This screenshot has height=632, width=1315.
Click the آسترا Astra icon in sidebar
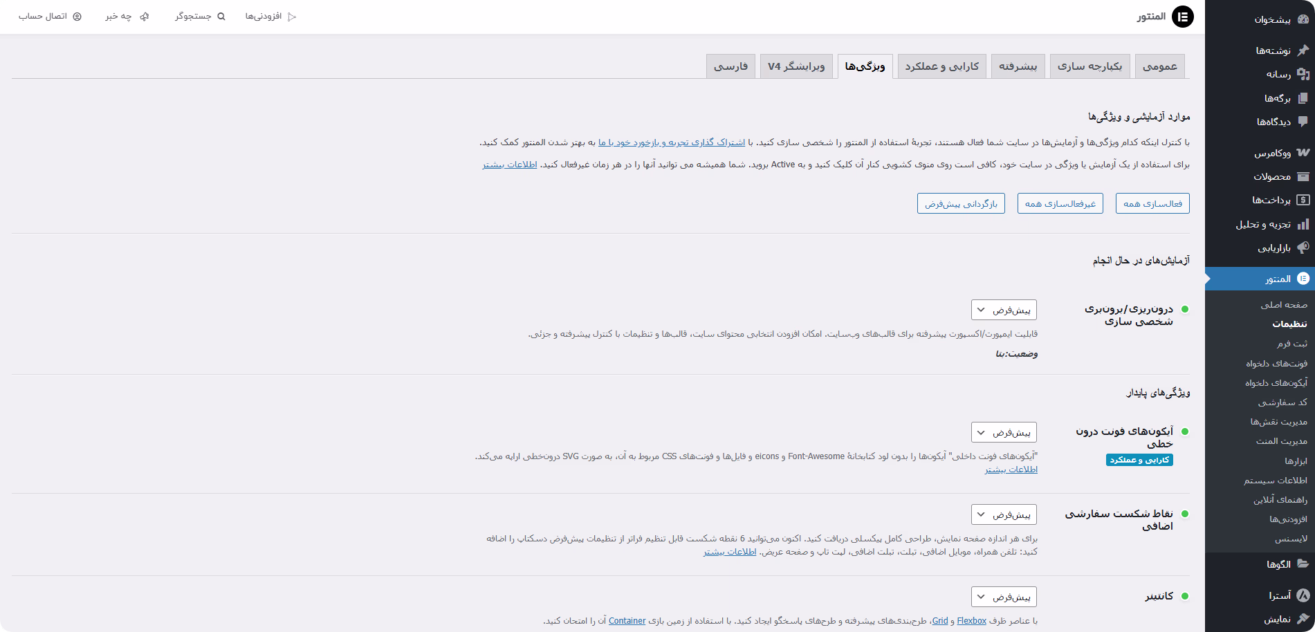(x=1303, y=595)
